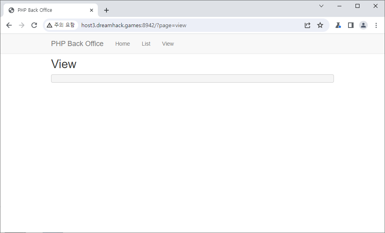The height and width of the screenshot is (233, 385).
Task: Open the List page in navbar
Action: click(x=146, y=44)
